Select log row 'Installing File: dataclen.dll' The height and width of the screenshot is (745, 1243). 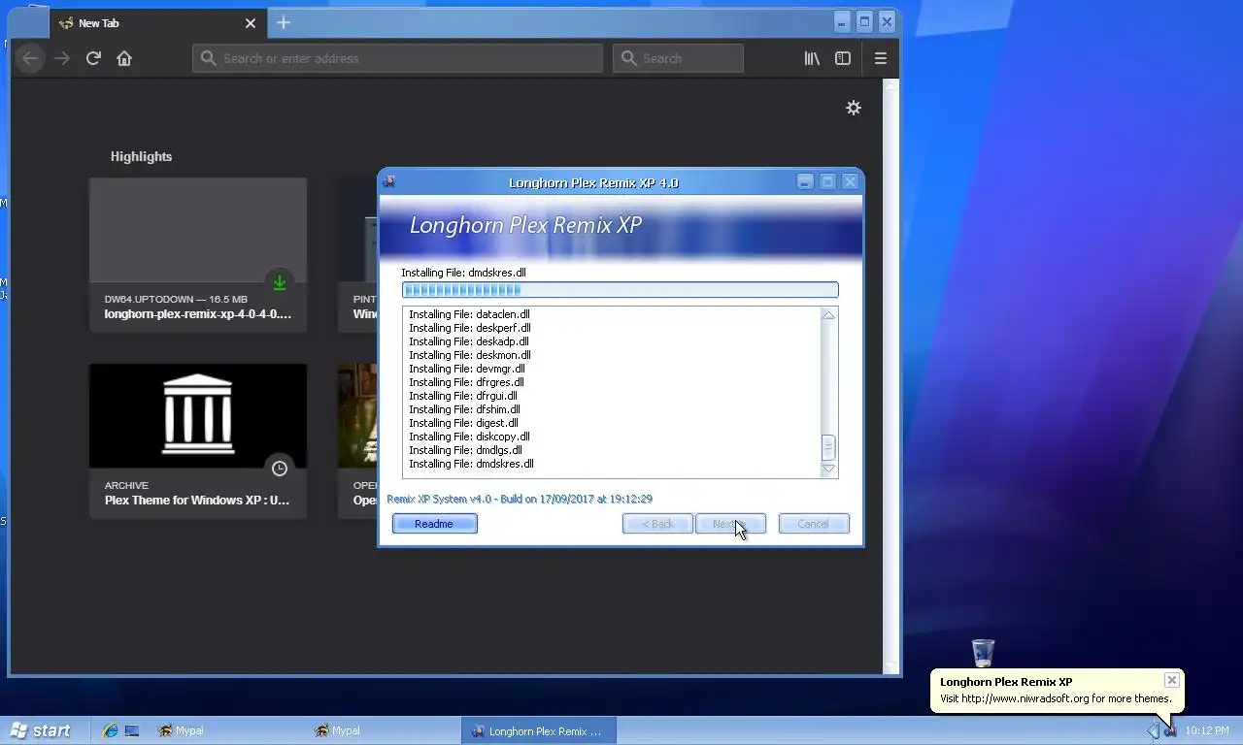click(x=469, y=314)
